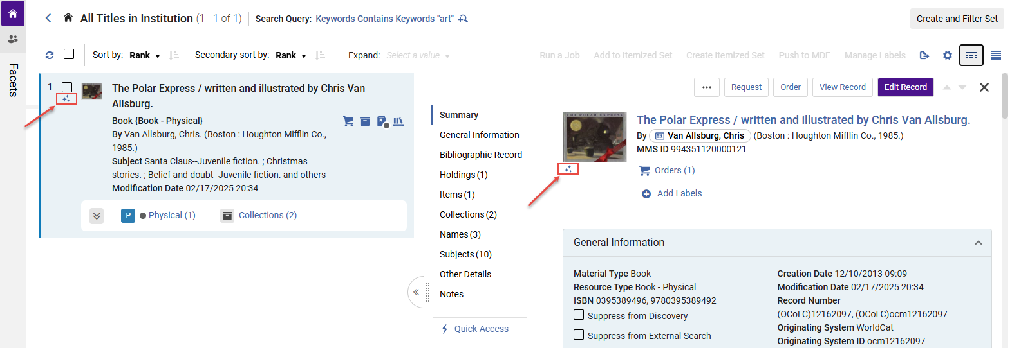The width and height of the screenshot is (1021, 348).
Task: Go to previous record with up arrow
Action: (x=947, y=87)
